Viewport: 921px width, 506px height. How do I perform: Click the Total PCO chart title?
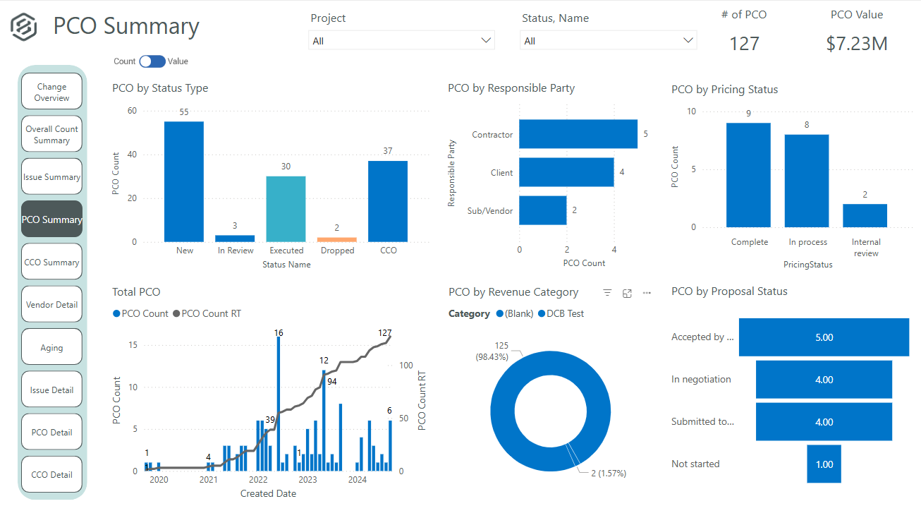click(136, 291)
